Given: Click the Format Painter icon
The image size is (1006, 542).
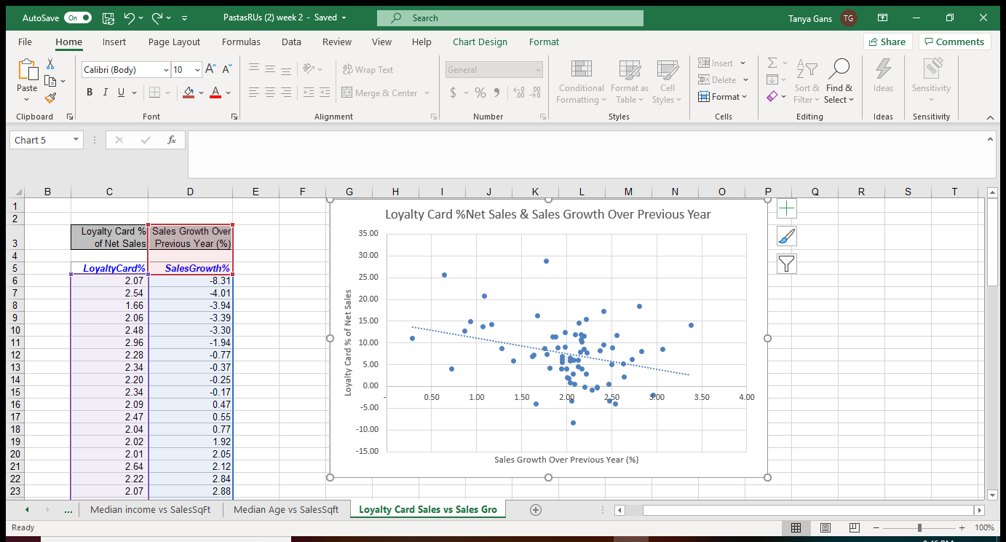Looking at the screenshot, I should pos(49,98).
